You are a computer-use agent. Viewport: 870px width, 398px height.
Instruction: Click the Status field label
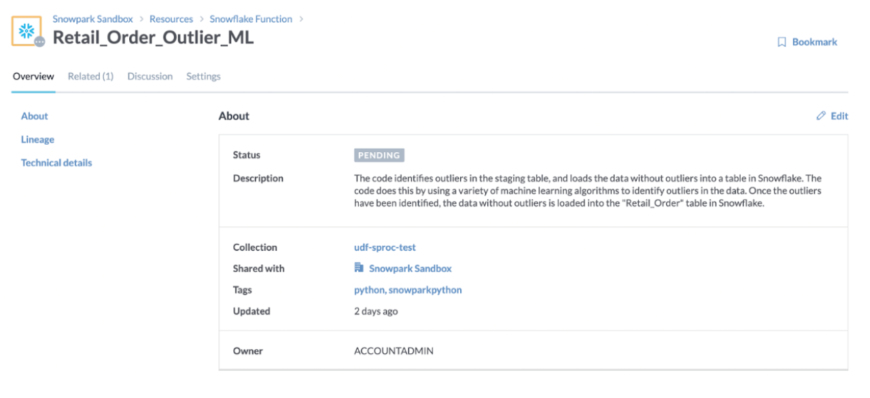pos(247,155)
